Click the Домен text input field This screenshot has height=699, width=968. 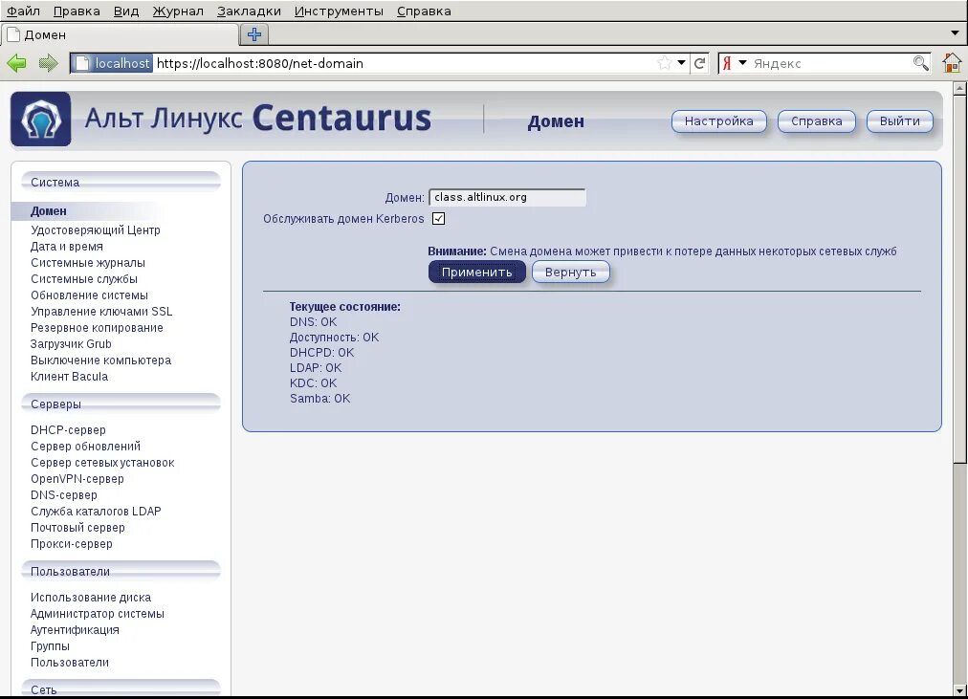coord(507,197)
